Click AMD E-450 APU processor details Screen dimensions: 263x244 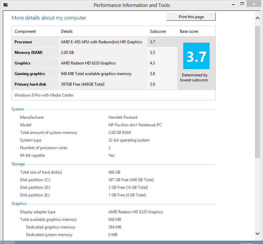(x=102, y=42)
